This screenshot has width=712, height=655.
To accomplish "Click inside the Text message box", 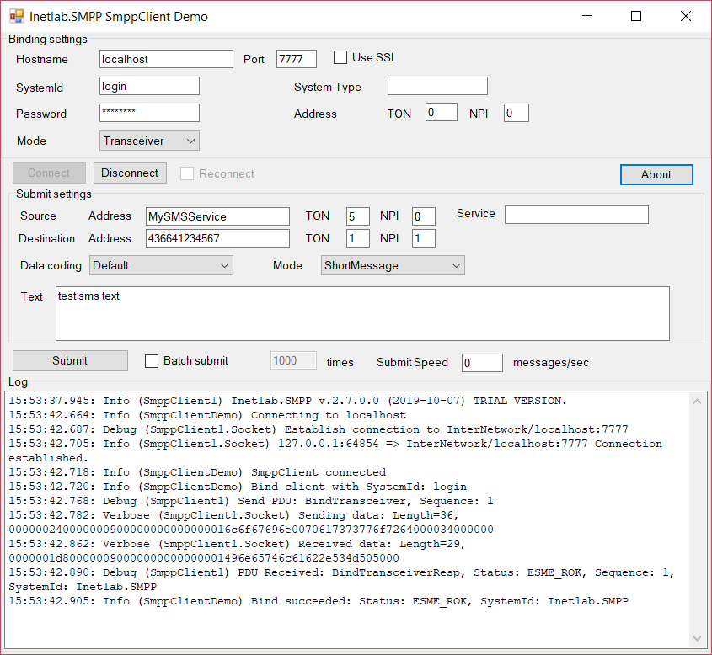I will 362,313.
